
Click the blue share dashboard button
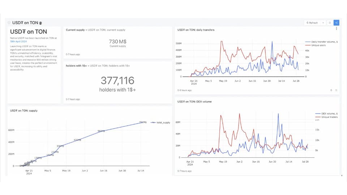point(337,22)
